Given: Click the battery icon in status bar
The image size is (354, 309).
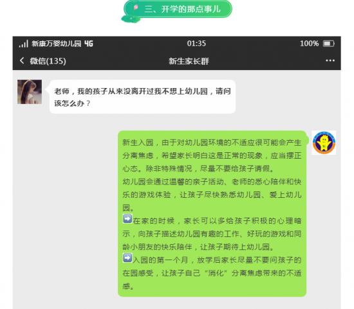Looking at the screenshot, I should [x=328, y=44].
